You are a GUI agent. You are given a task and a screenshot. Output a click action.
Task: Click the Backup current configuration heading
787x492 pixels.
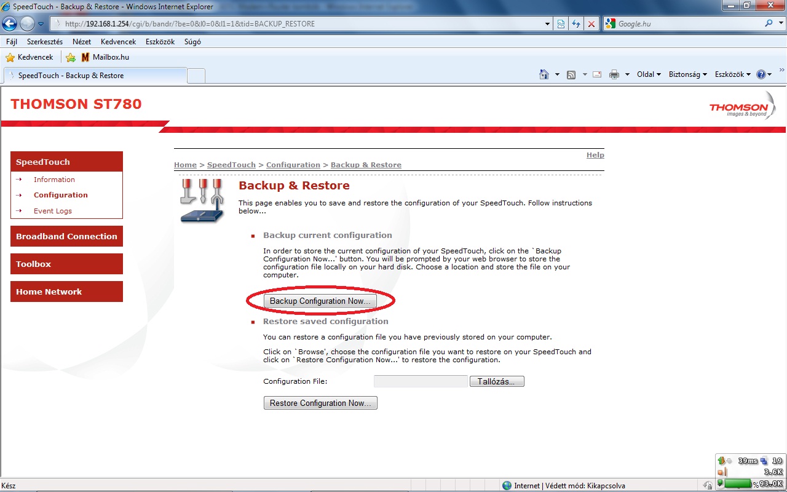327,235
